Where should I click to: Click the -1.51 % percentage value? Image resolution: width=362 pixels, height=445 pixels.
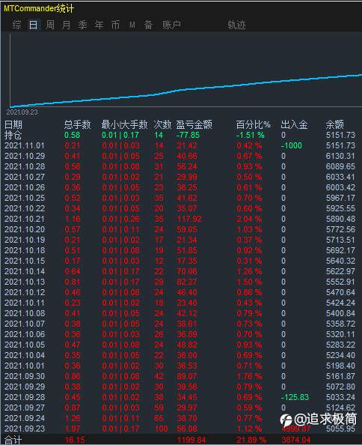[250, 135]
